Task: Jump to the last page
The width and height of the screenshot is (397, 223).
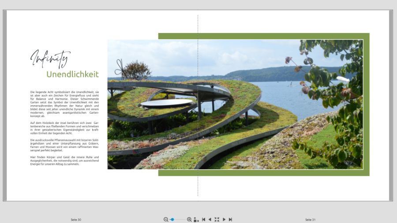Action: [x=230, y=219]
